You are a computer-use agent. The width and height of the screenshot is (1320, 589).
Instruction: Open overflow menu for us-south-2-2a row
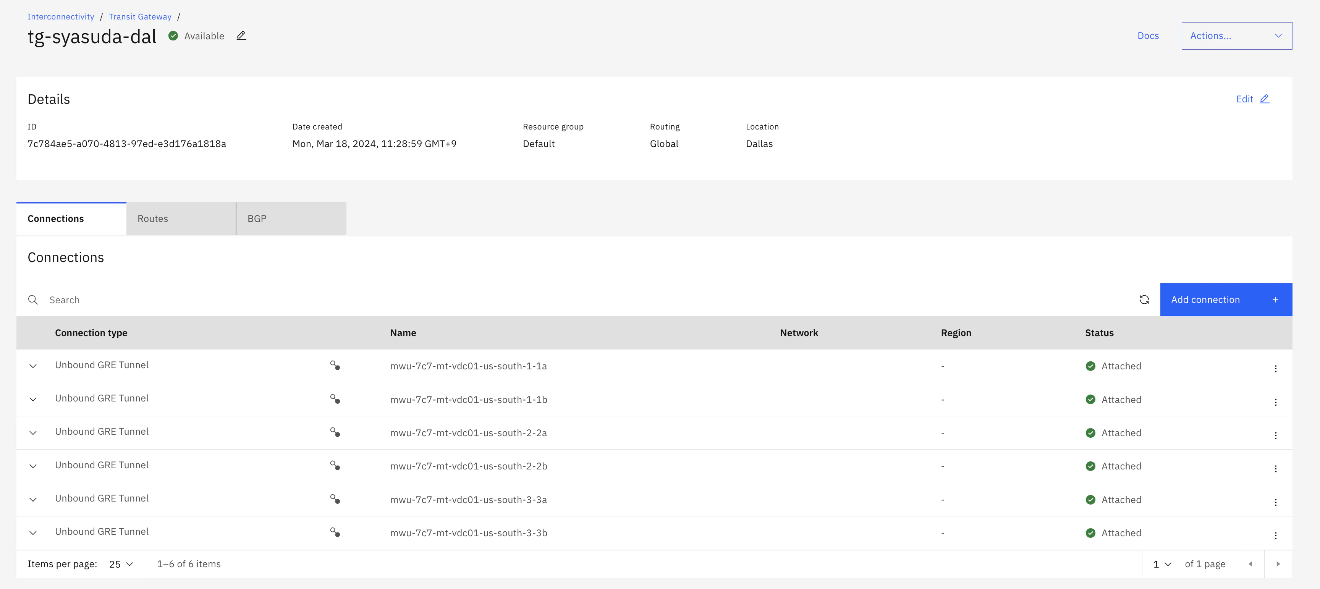tap(1275, 435)
